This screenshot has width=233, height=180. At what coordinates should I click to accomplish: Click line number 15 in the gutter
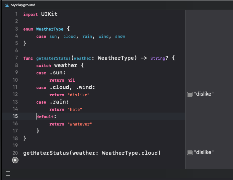pyautogui.click(x=15, y=116)
